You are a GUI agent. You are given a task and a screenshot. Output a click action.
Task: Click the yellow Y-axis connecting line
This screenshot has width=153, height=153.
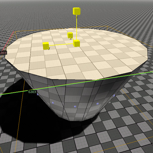click(61, 45)
